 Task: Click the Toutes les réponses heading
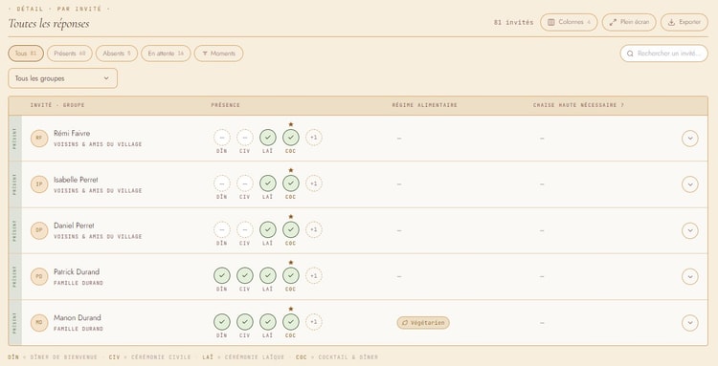pos(49,24)
